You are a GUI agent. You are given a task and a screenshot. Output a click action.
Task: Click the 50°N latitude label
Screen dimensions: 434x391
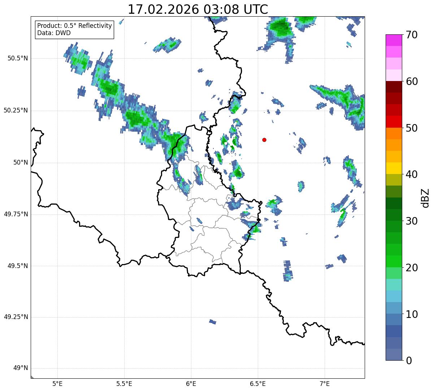(x=21, y=162)
